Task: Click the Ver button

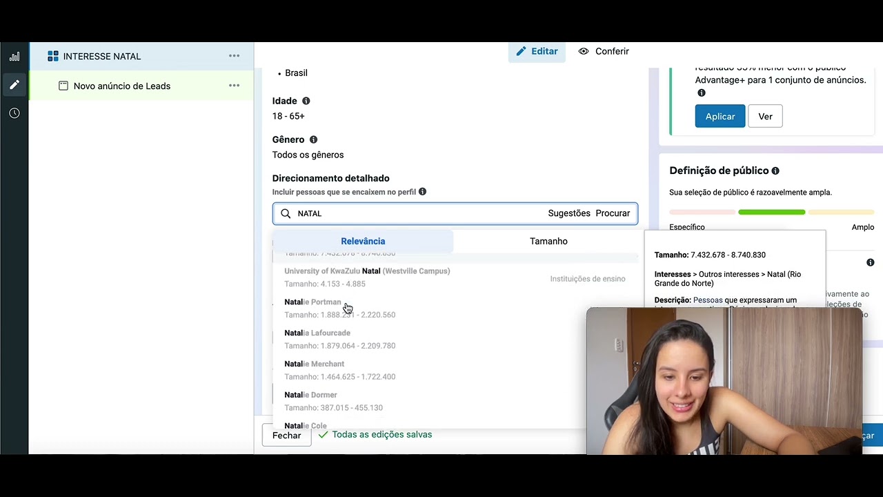Action: [x=766, y=116]
